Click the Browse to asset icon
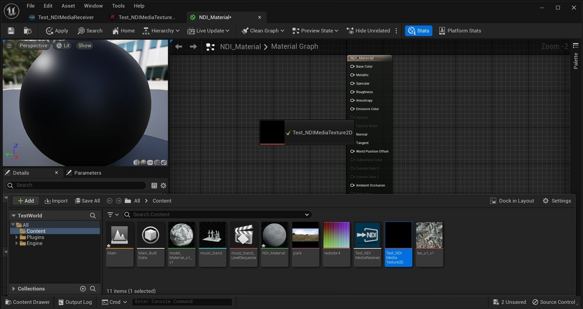The image size is (583, 309). 28,31
